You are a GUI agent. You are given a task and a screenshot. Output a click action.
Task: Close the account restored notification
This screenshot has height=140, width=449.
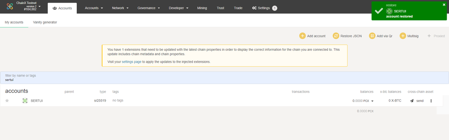[x=444, y=5]
